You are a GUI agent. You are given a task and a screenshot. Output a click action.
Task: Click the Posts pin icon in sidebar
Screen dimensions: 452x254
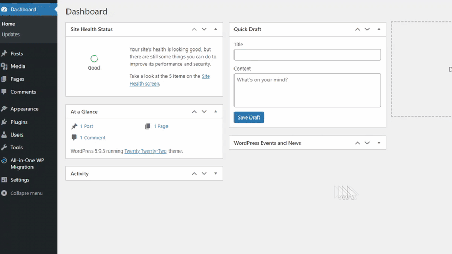click(4, 54)
